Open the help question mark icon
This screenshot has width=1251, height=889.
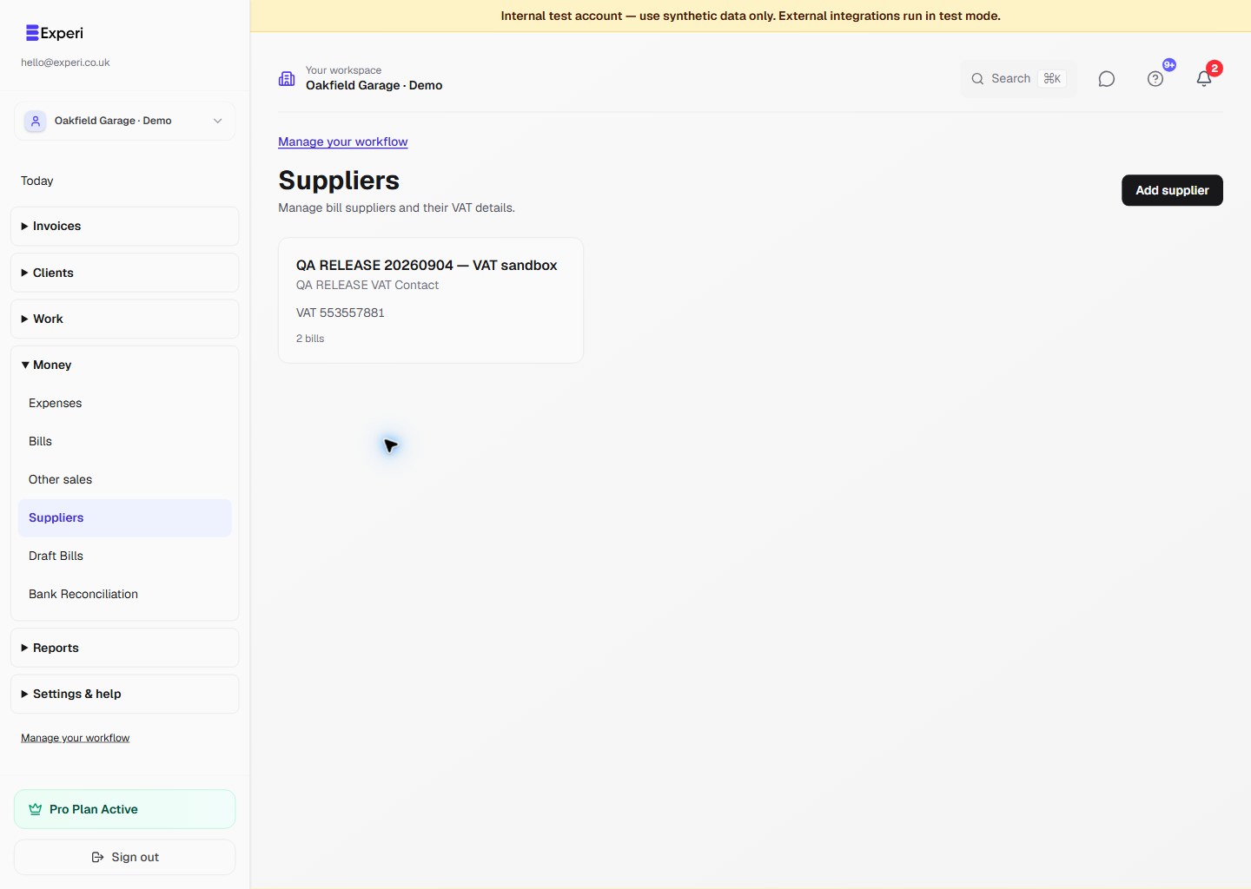coord(1155,79)
